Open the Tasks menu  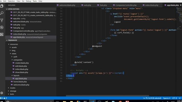coord(35,1)
